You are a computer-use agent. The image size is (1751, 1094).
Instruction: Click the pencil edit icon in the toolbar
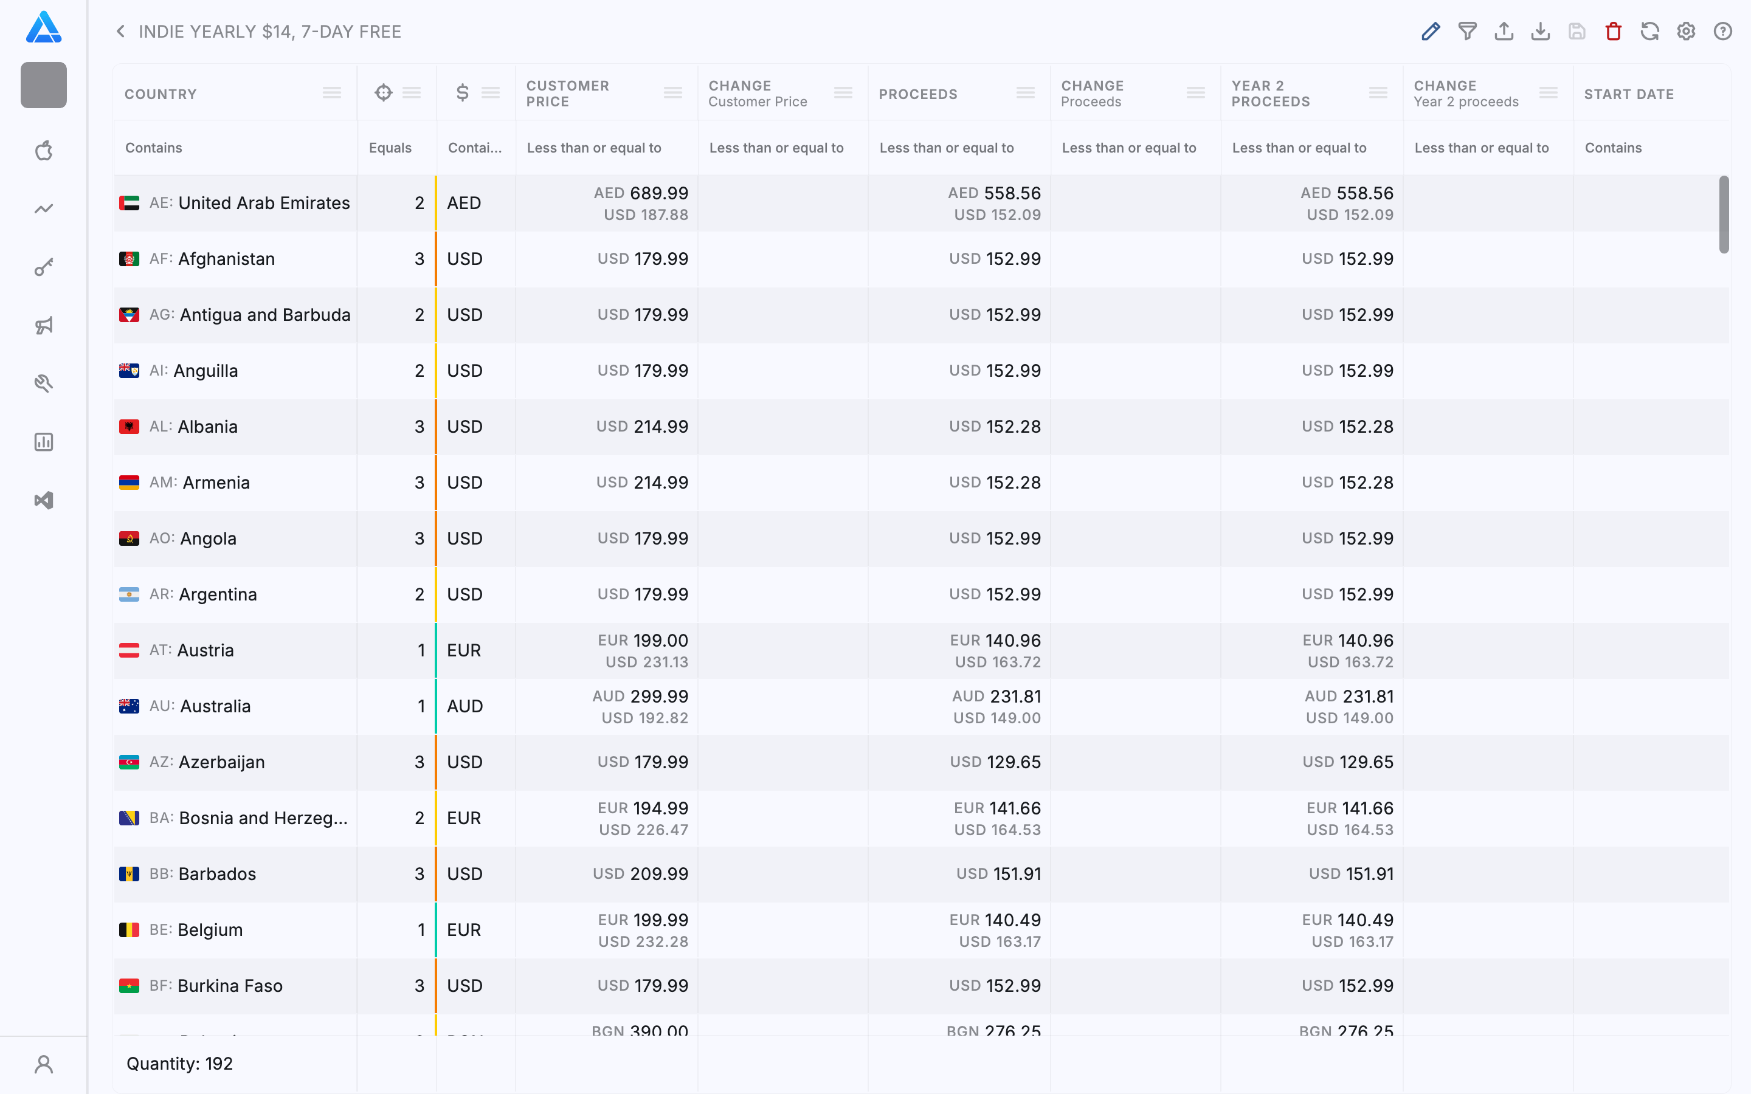1431,31
